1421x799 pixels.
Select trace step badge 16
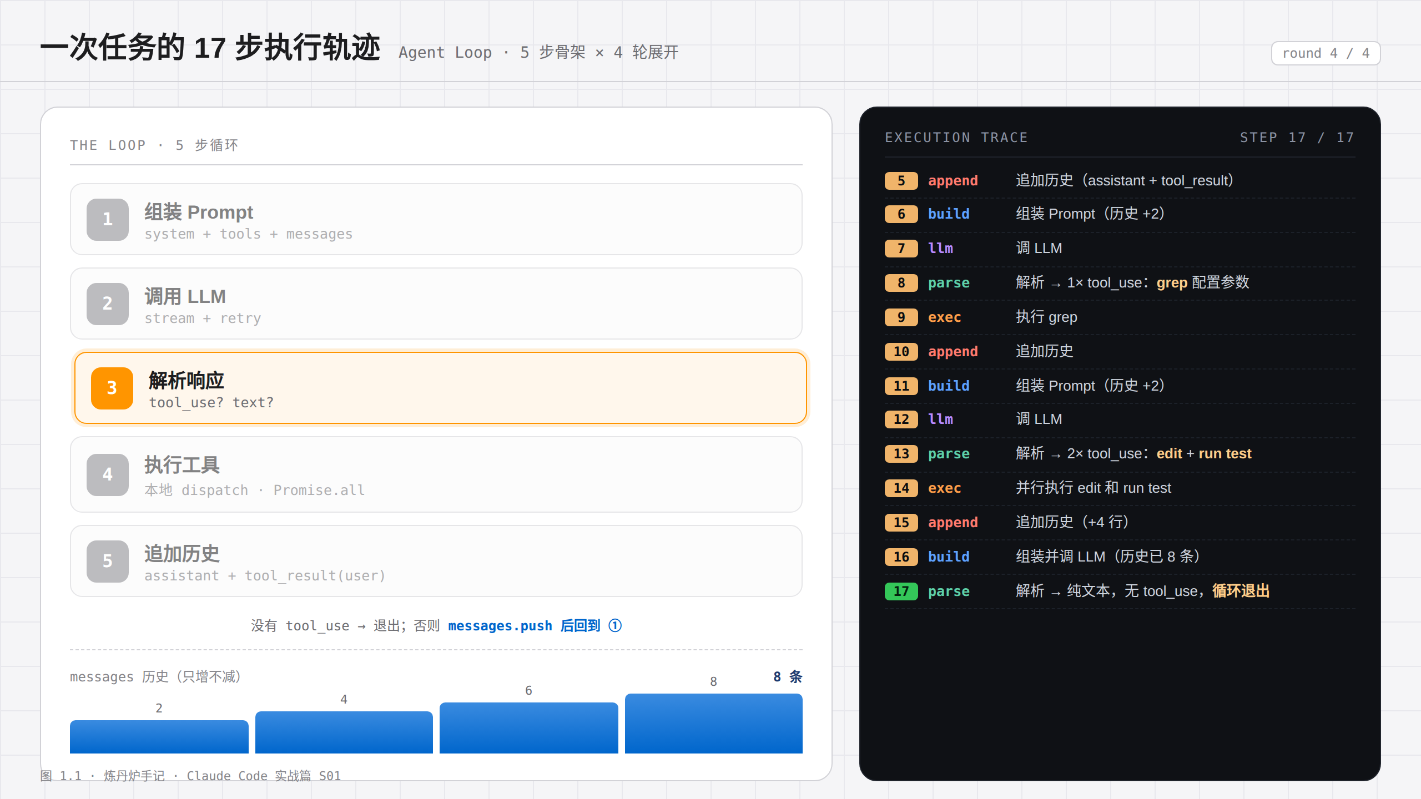pyautogui.click(x=901, y=557)
